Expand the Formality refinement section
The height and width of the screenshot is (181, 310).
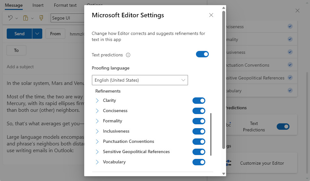click(x=97, y=121)
